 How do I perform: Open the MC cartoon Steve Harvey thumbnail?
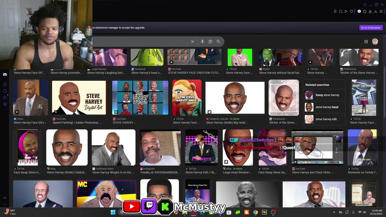pyautogui.click(x=106, y=194)
